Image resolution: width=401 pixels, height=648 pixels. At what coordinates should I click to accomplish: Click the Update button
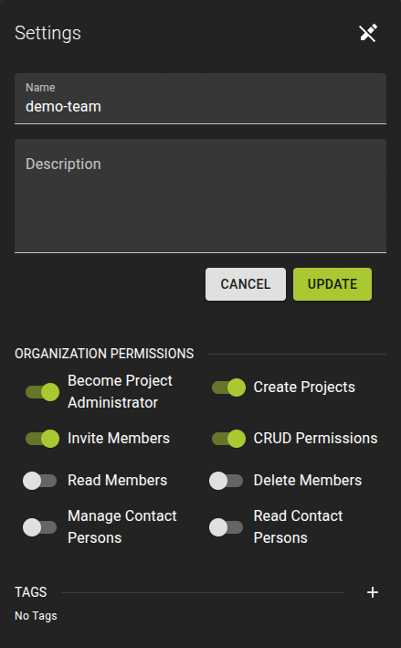coord(332,284)
